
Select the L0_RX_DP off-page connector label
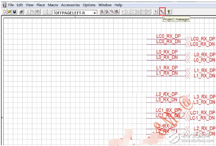pyautogui.click(x=205, y=55)
